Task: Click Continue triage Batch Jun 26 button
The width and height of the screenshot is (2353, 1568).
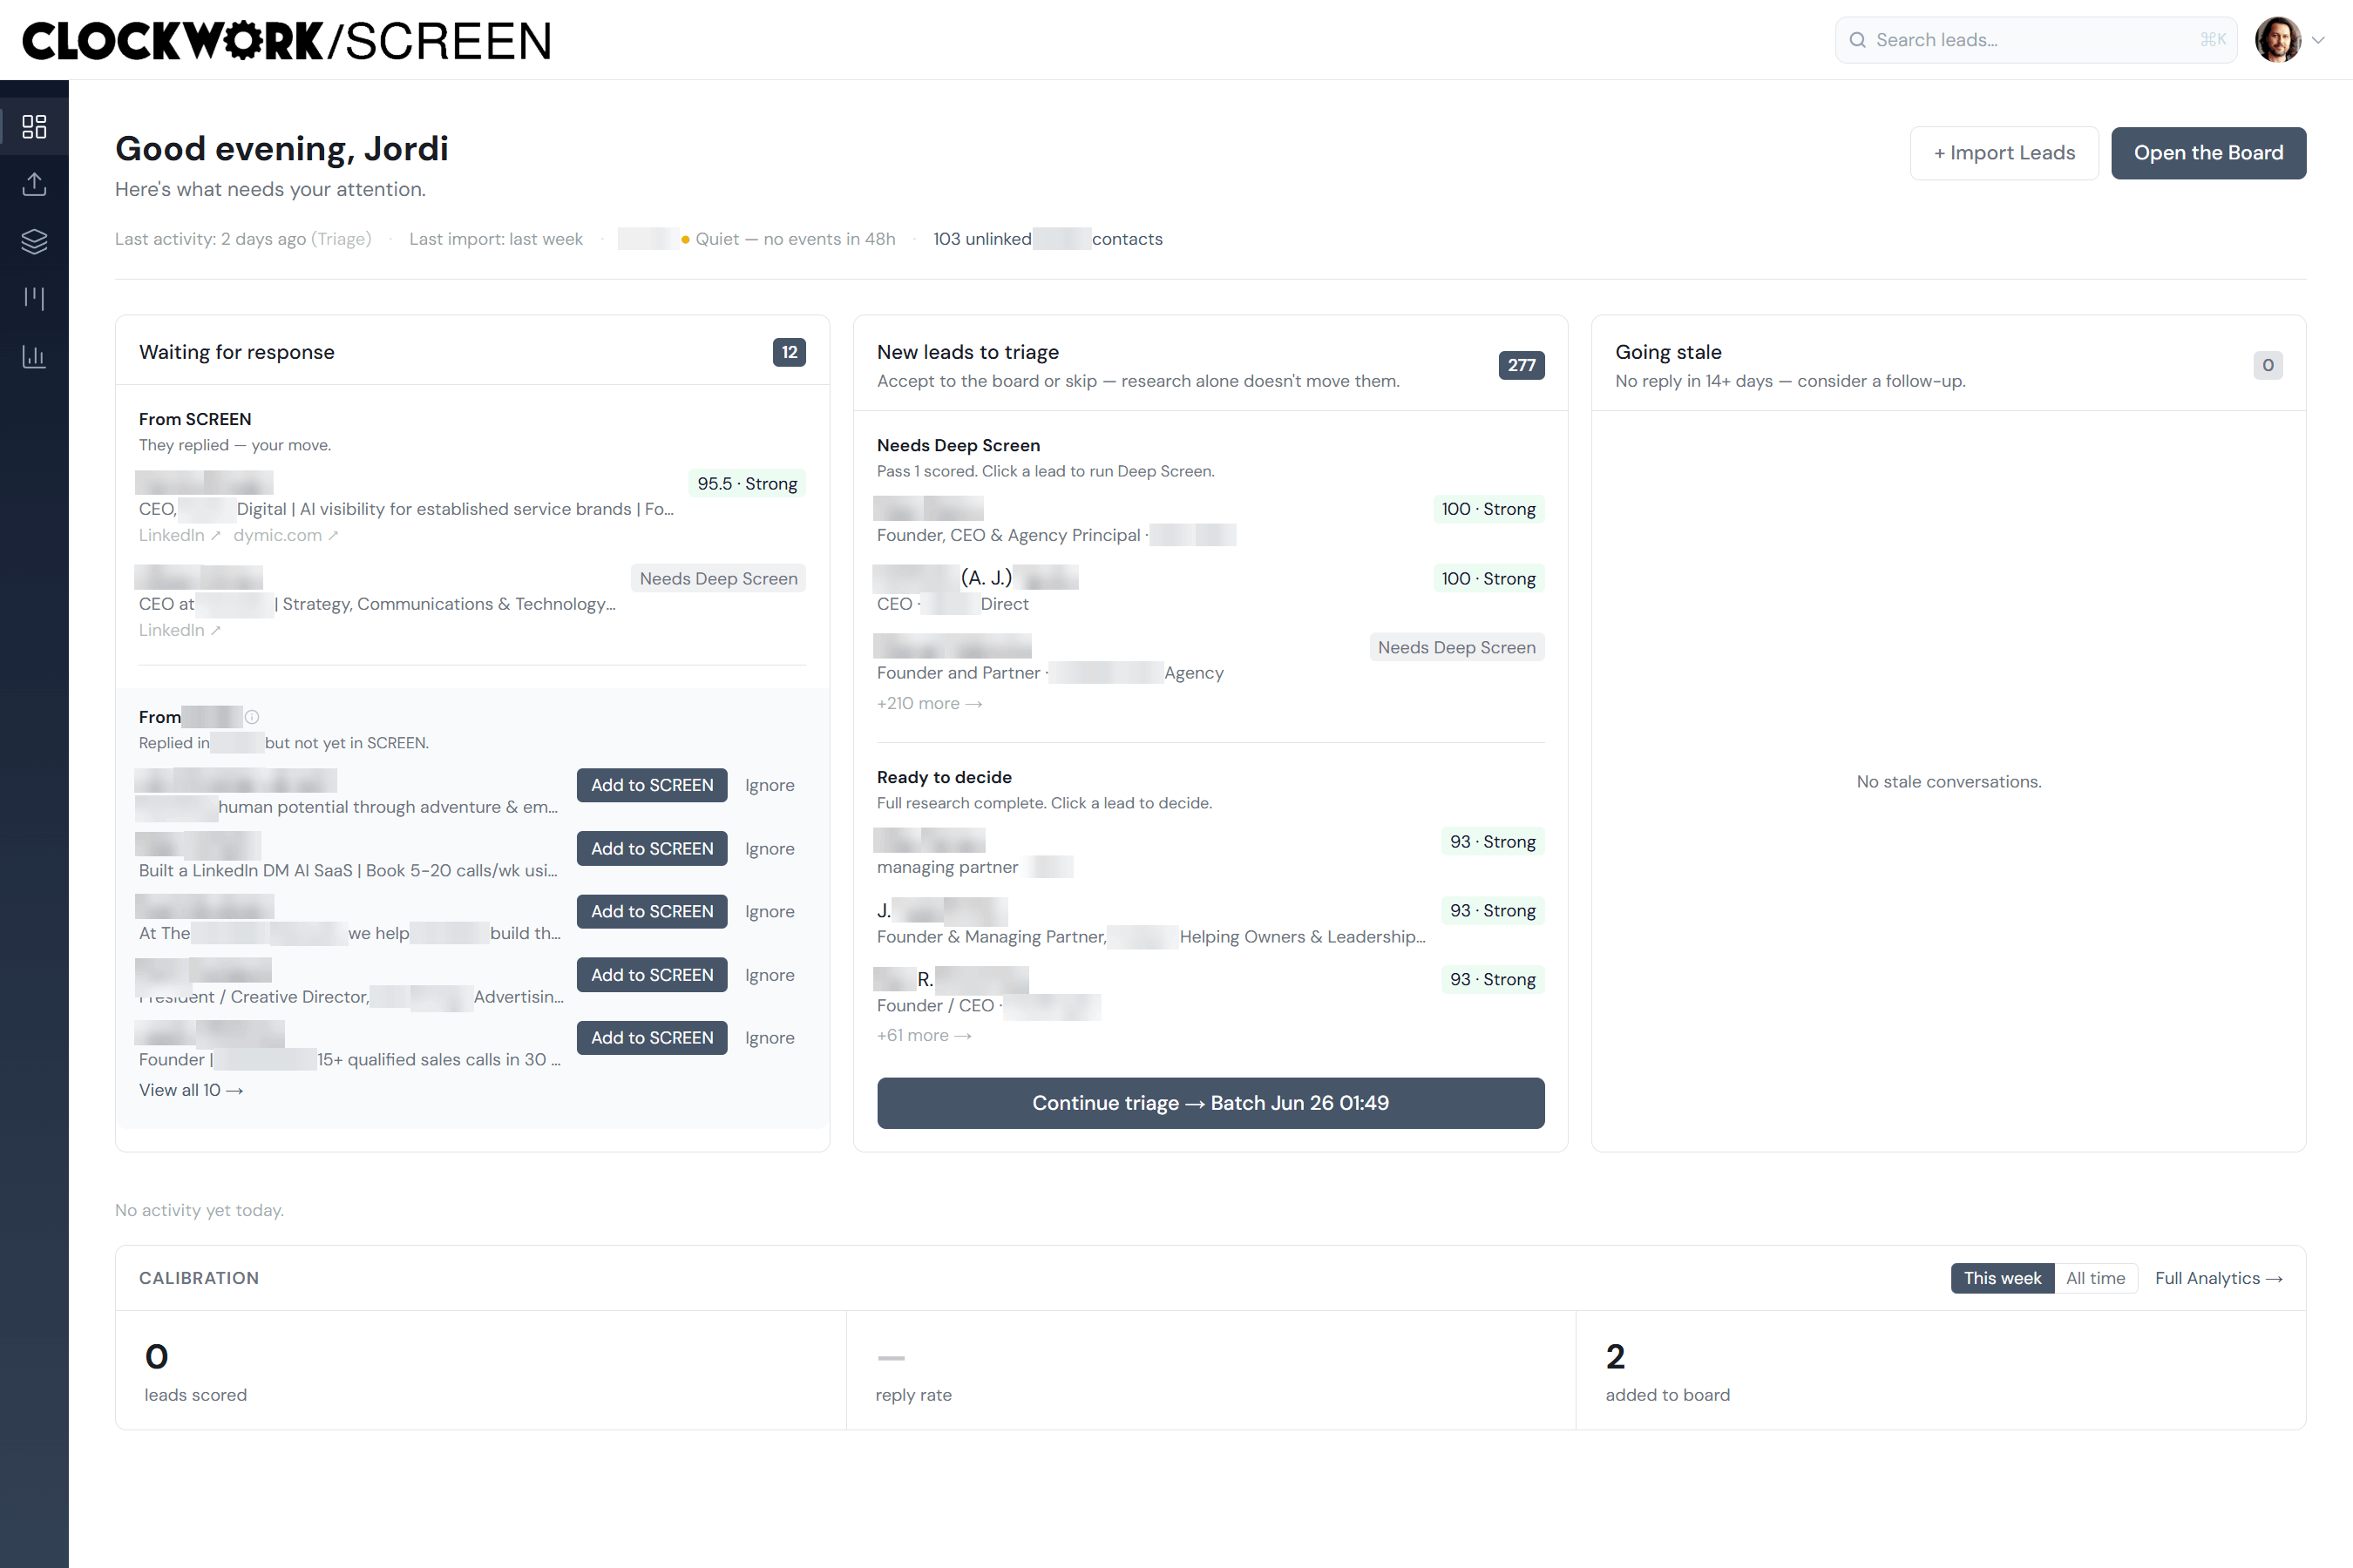Action: 1210,1103
